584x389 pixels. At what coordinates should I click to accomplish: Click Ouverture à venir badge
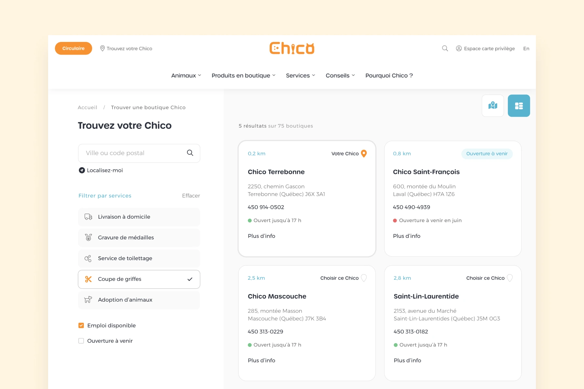(x=487, y=154)
